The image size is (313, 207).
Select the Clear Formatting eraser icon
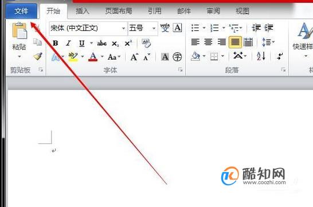(x=146, y=44)
